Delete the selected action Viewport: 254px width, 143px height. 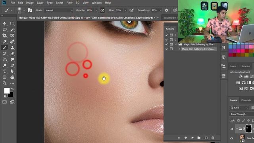[x=213, y=138]
